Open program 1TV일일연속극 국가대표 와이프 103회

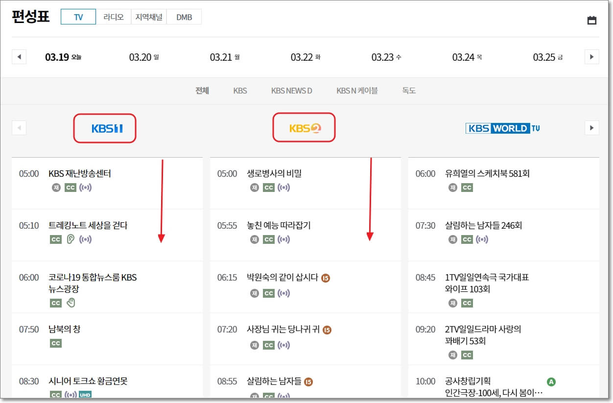coord(487,283)
